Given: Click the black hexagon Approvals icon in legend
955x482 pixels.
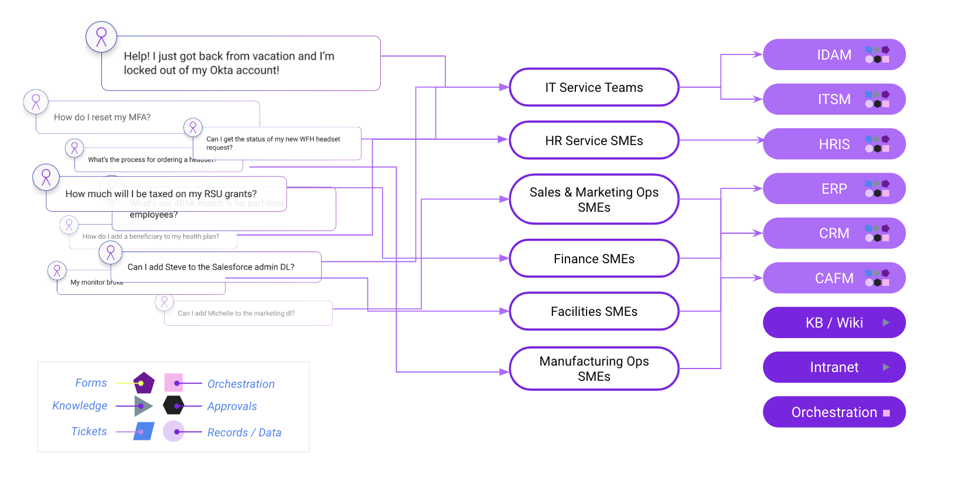Looking at the screenshot, I should [173, 405].
